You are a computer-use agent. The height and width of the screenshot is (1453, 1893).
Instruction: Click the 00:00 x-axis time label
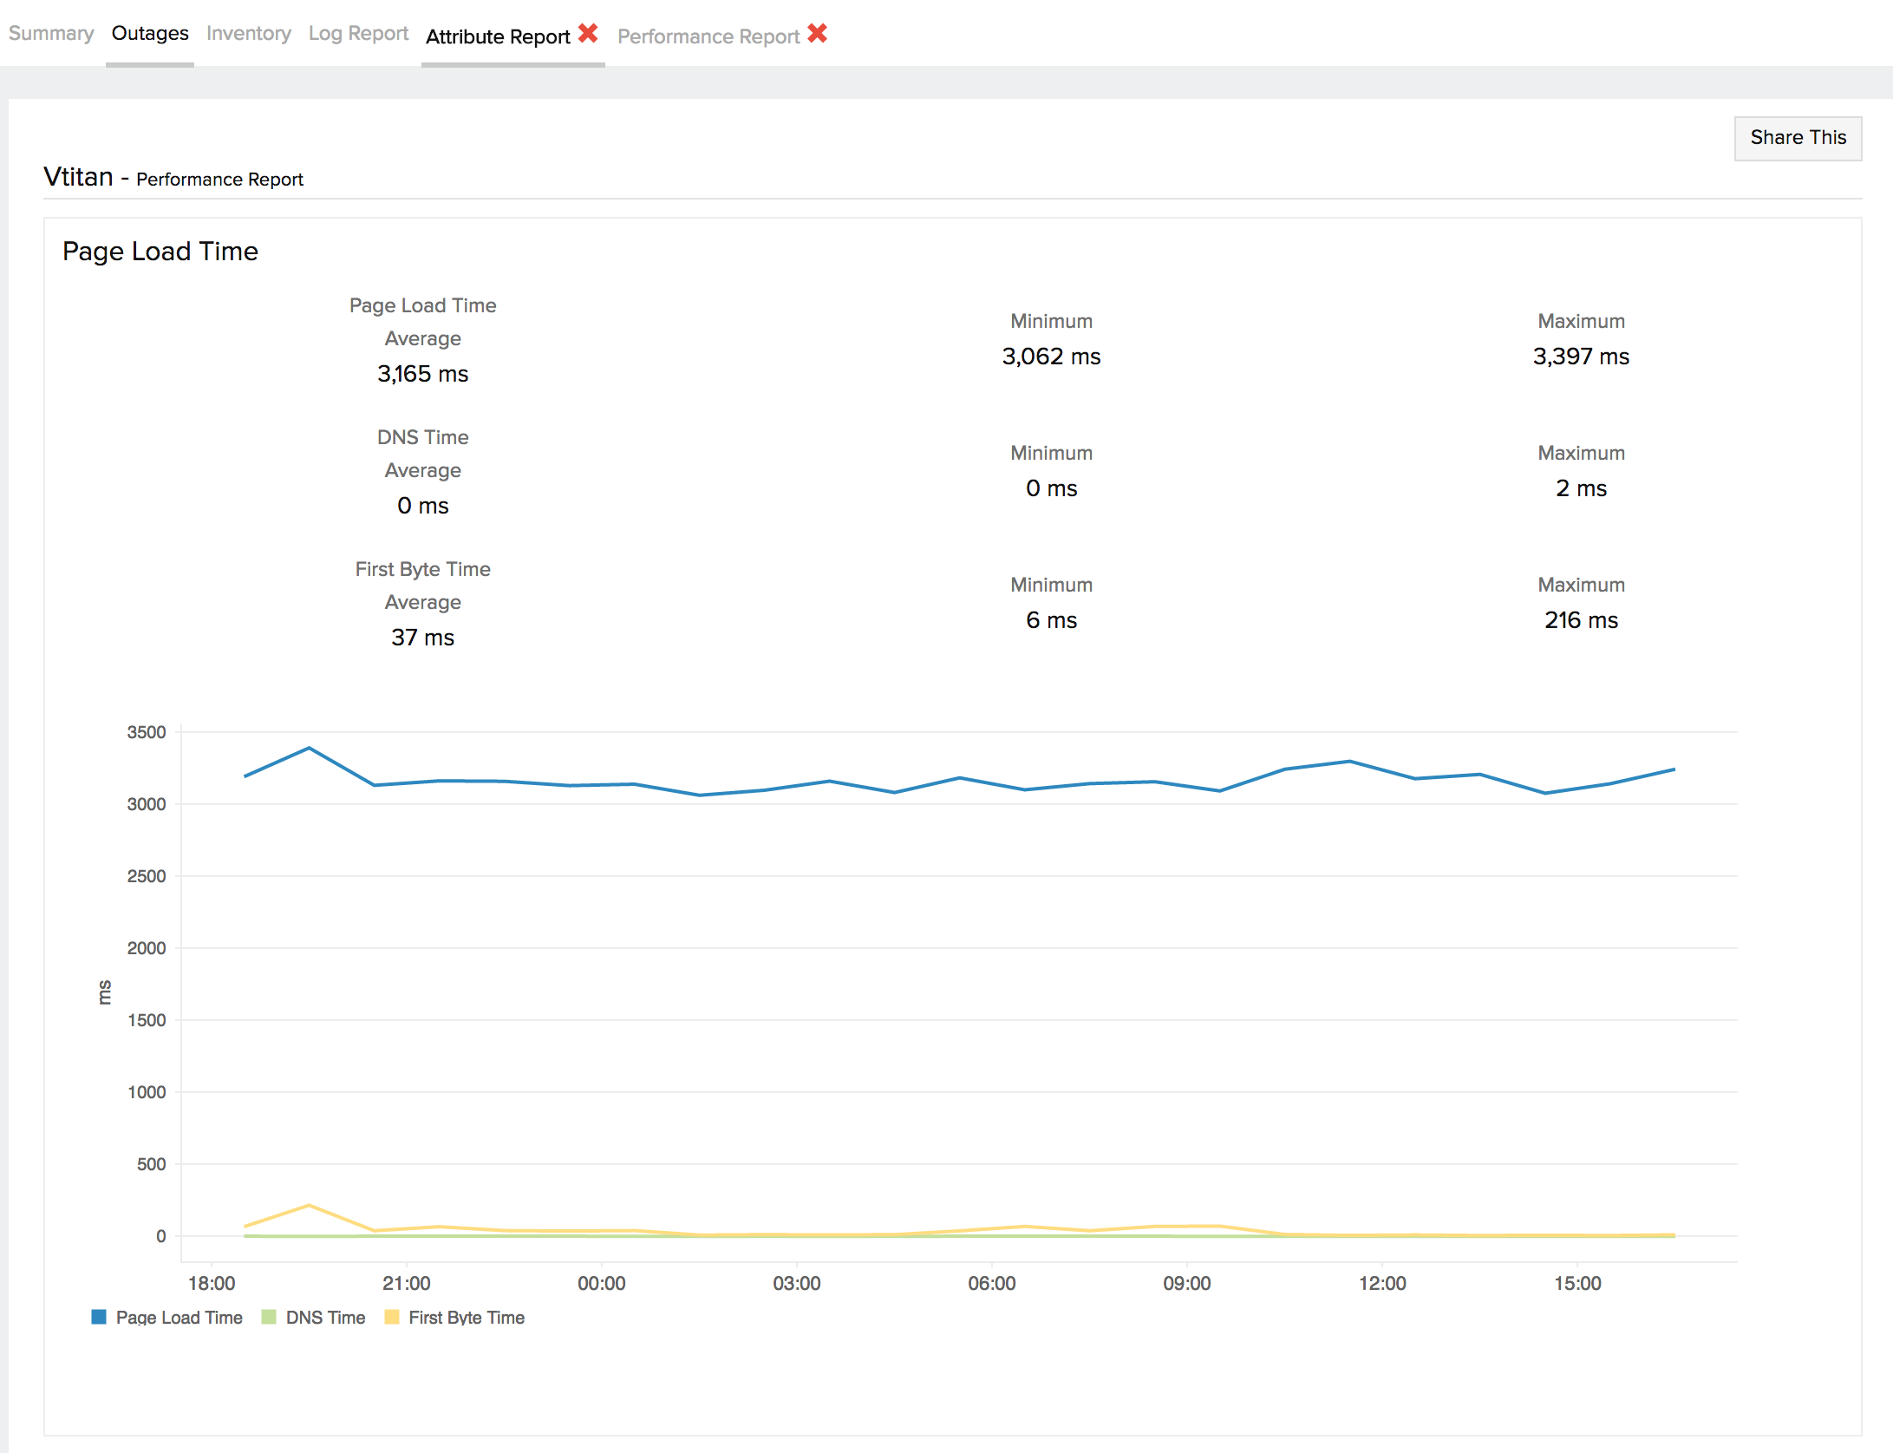point(601,1284)
